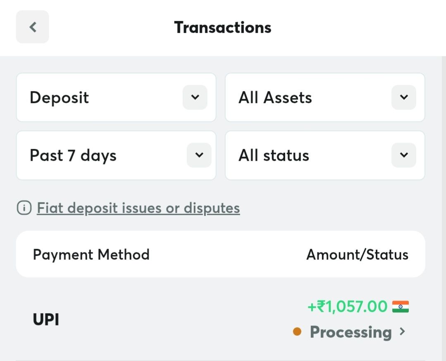The width and height of the screenshot is (446, 361).
Task: Click the chevron in the All Assets box
Action: tap(403, 97)
